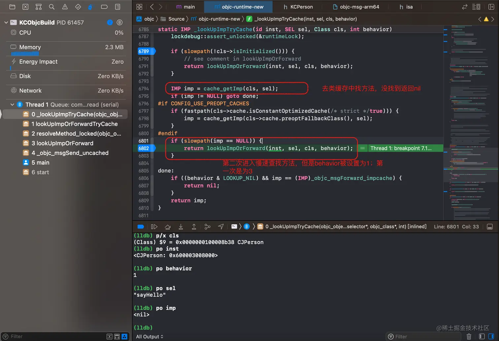Click the continue program execution button
The width and height of the screenshot is (499, 341).
tap(154, 226)
